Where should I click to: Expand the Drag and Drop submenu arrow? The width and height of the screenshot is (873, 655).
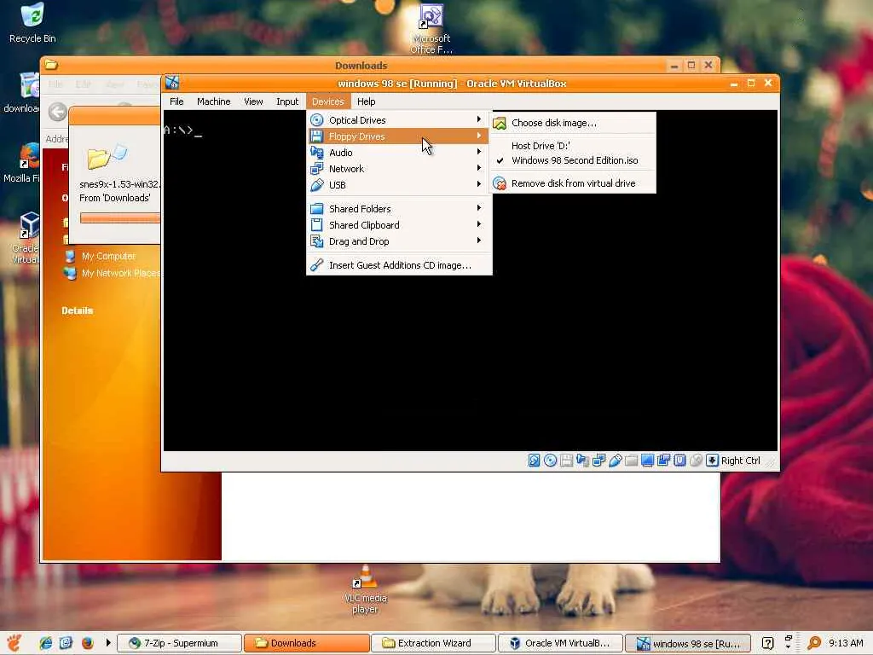coord(479,241)
